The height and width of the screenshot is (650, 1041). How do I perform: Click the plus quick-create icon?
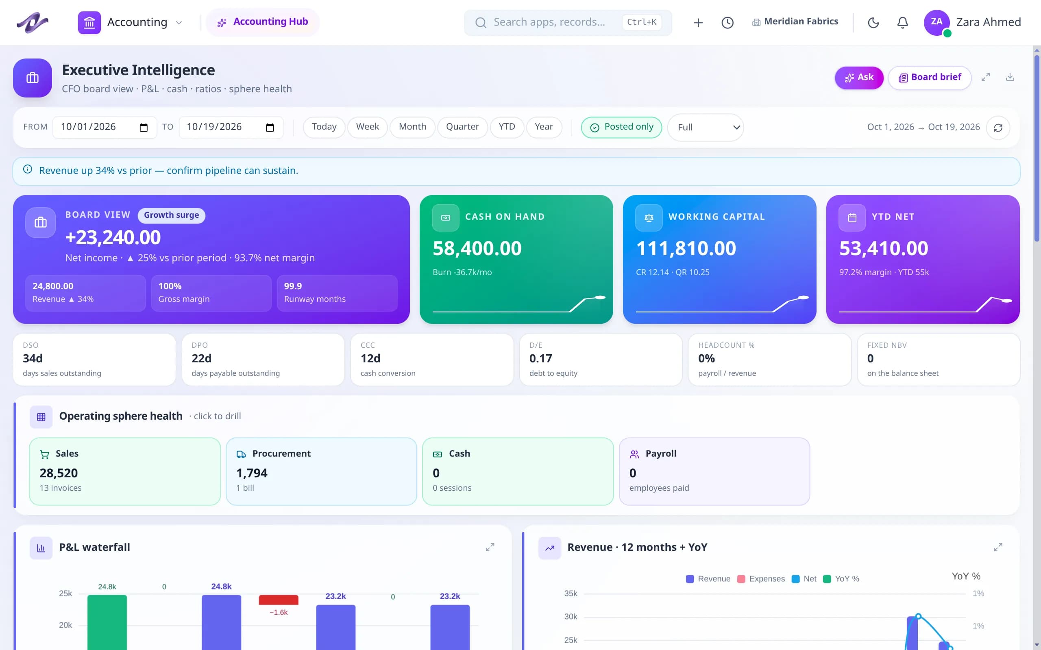(x=698, y=22)
